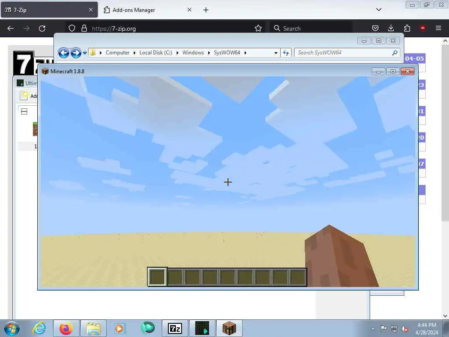Save page to Pocket

(375, 28)
